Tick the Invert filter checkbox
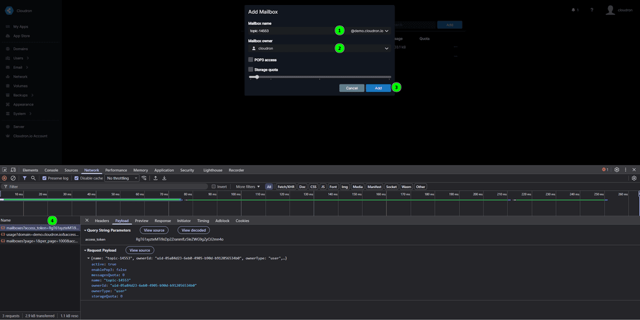Image resolution: width=640 pixels, height=320 pixels. (214, 186)
